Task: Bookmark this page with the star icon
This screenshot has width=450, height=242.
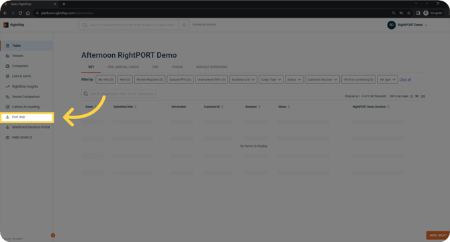Action: (x=409, y=13)
